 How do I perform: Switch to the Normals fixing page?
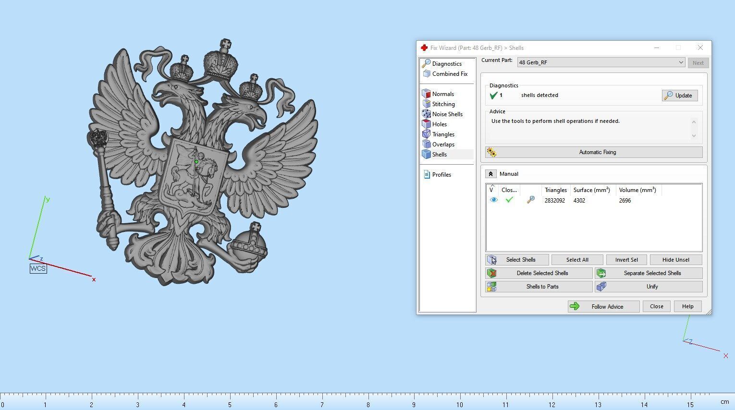click(x=438, y=94)
